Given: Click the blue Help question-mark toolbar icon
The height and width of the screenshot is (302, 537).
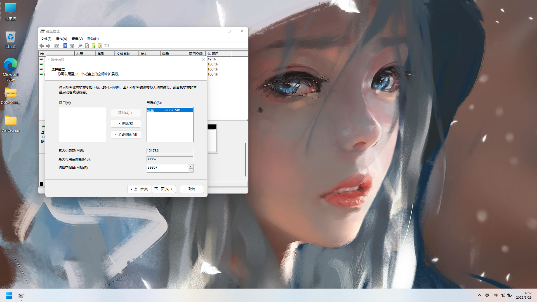Looking at the screenshot, I should point(65,46).
